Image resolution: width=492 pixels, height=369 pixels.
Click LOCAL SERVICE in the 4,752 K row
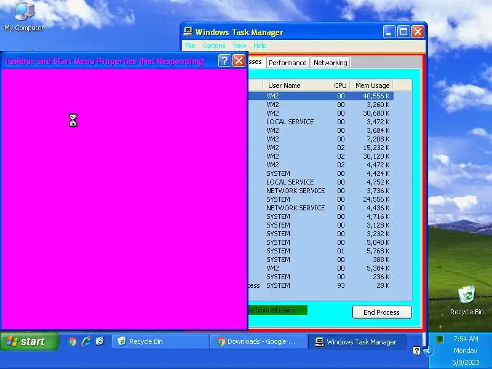point(290,182)
